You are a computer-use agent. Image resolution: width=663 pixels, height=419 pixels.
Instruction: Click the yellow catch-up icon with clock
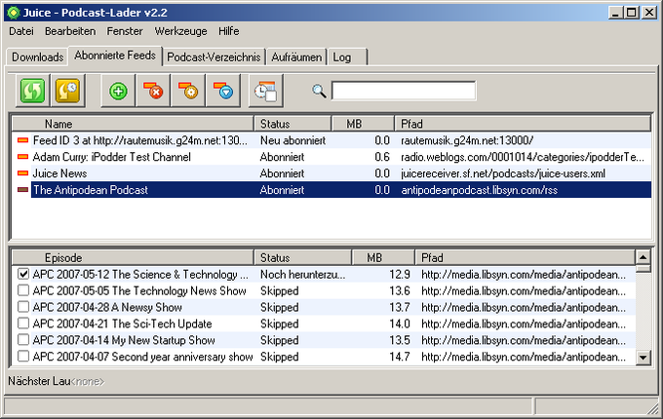(67, 91)
